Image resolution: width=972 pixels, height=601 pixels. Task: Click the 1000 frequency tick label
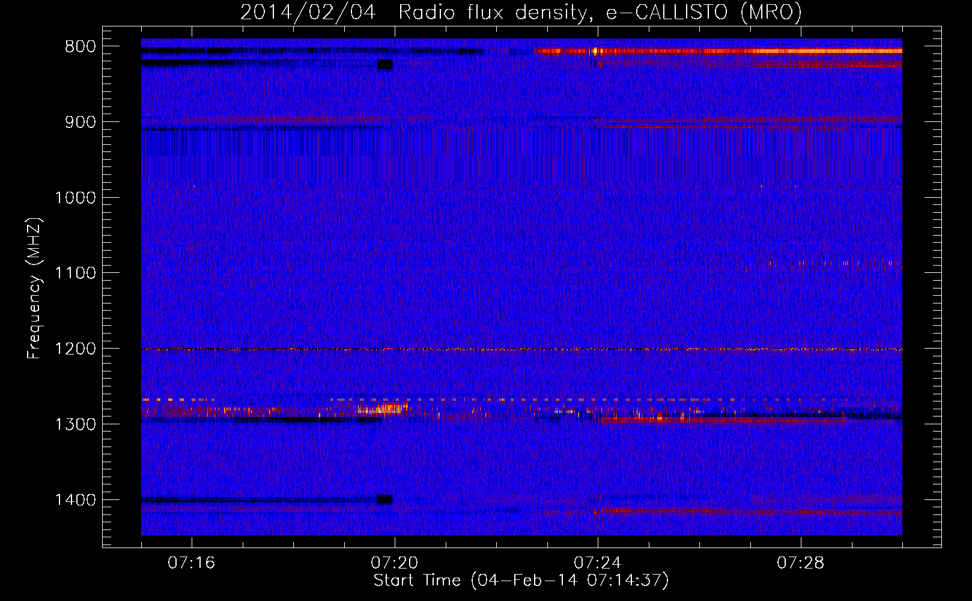[75, 198]
